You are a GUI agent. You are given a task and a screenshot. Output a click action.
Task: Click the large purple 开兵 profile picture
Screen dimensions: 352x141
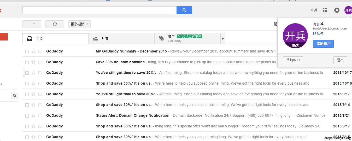coord(295,36)
